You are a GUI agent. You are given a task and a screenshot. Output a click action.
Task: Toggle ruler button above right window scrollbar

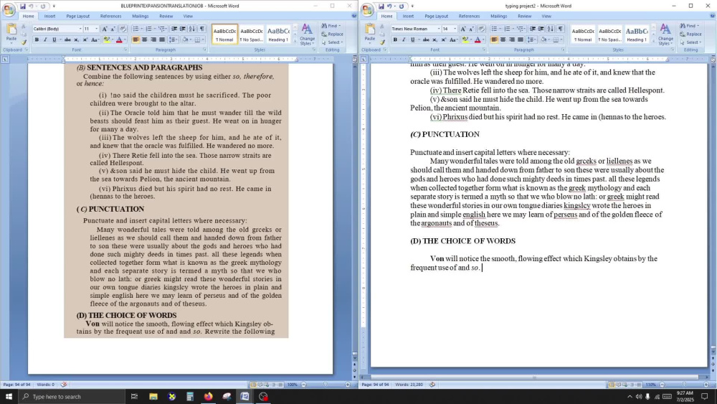[x=713, y=59]
